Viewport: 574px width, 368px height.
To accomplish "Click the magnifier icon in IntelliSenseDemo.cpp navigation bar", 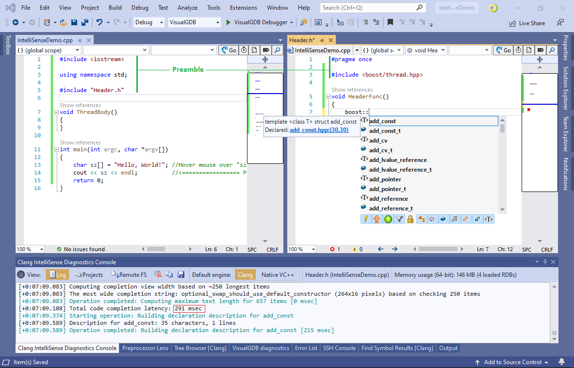I will (x=277, y=50).
